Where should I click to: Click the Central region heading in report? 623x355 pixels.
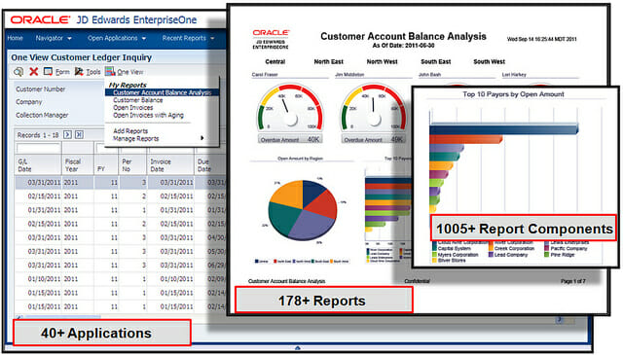275,62
